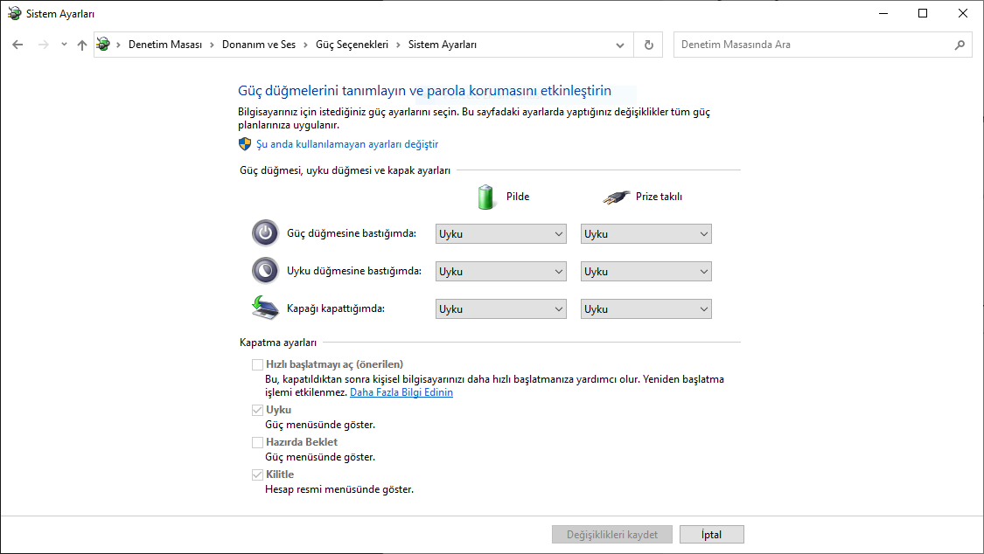Open the address bar history dropdown

click(x=620, y=45)
